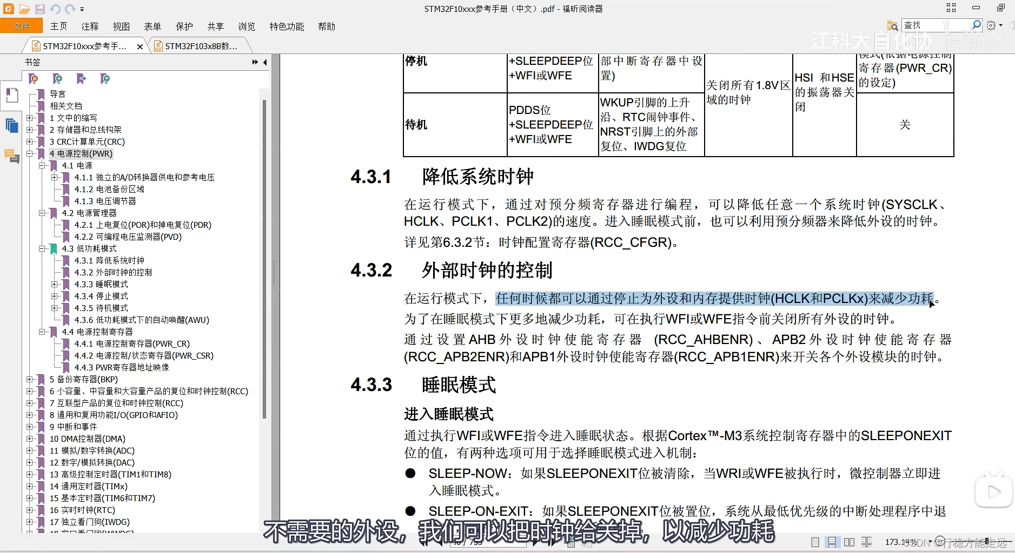Viewport: 1015px width, 553px height.
Task: Expand the 4.3.3 睡眠模式 bookmark
Action: coord(54,284)
